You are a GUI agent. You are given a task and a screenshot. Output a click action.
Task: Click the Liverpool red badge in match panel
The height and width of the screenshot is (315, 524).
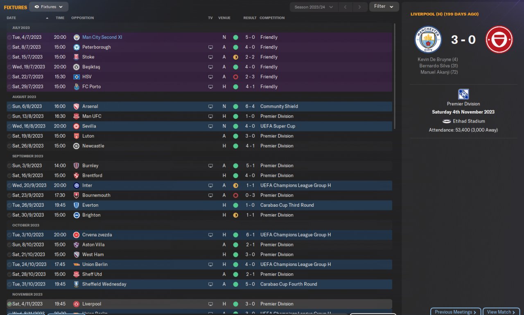499,40
